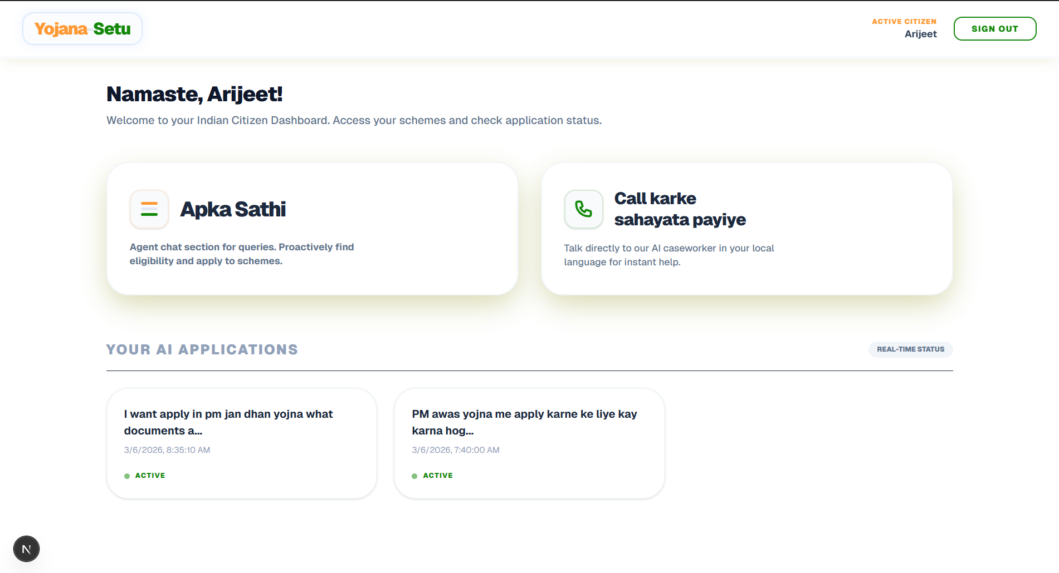Viewport: 1059px width, 573px height.
Task: Click green status dot on PM Awas card
Action: pyautogui.click(x=414, y=476)
